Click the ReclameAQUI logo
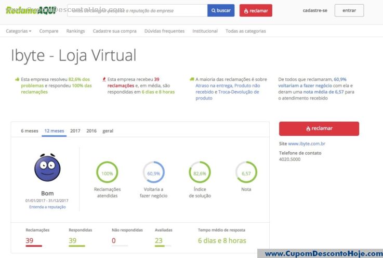 click(31, 10)
